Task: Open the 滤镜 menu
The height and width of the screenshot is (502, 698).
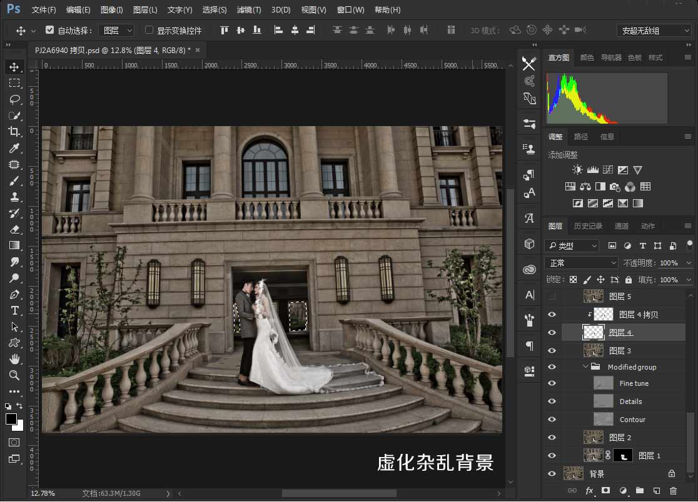Action: click(248, 9)
